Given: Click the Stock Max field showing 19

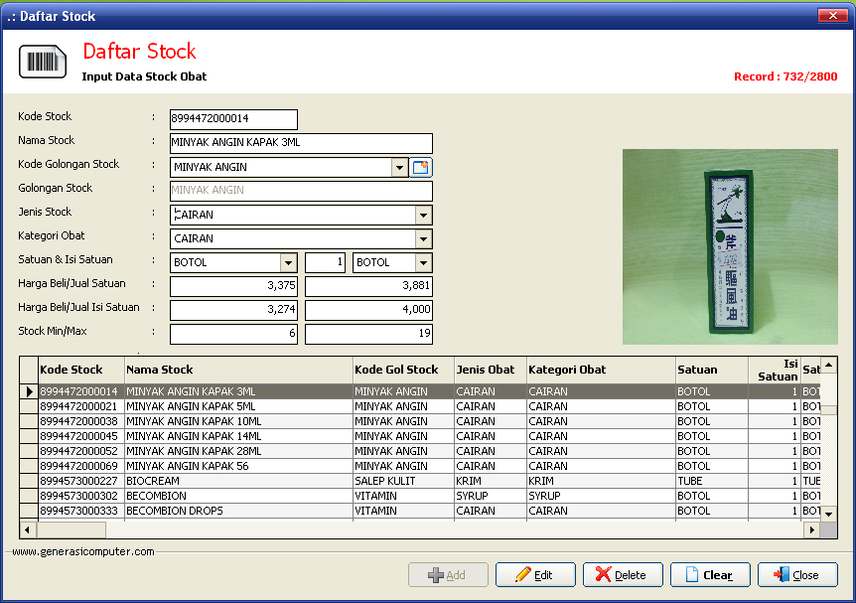Looking at the screenshot, I should click(x=368, y=335).
